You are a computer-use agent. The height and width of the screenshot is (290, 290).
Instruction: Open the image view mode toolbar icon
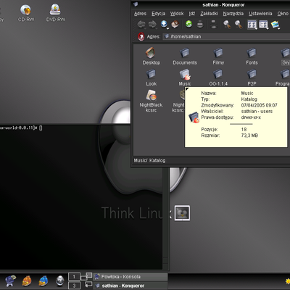pyautogui.click(x=275, y=24)
